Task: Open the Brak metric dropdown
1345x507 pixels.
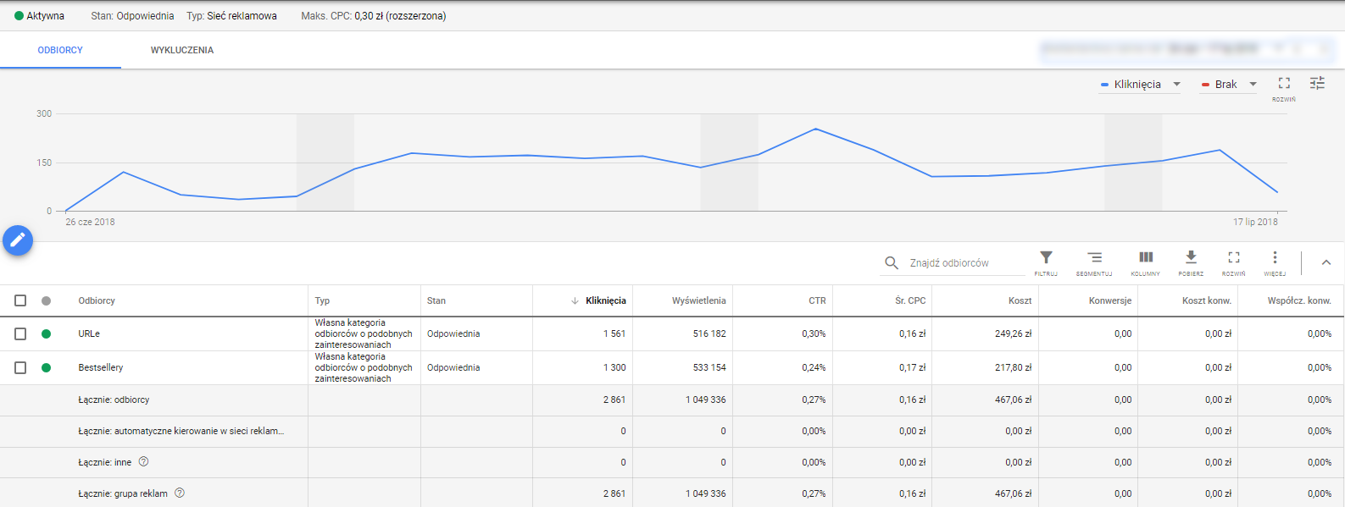Action: pyautogui.click(x=1228, y=84)
